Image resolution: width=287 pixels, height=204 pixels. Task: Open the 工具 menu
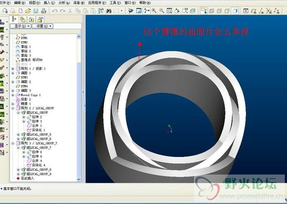[x=115, y=3]
